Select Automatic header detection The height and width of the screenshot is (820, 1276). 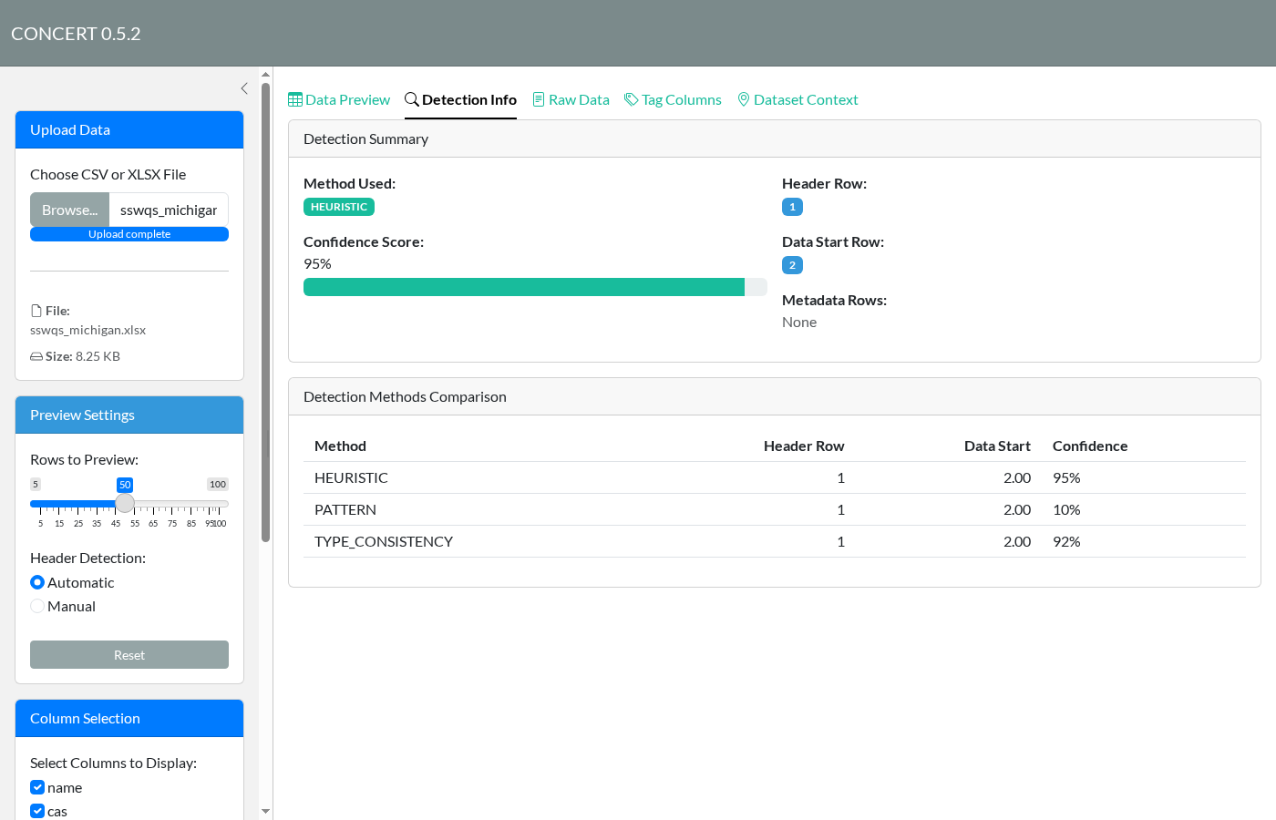(x=37, y=582)
